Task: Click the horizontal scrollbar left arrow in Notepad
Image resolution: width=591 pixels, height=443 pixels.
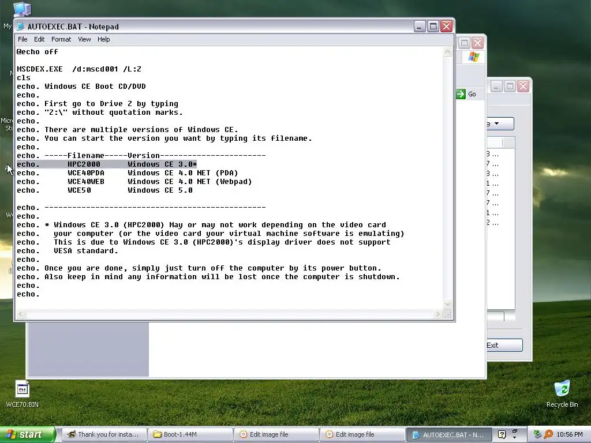Action: (21, 314)
